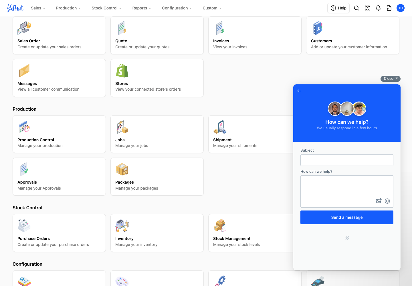Go to YoPrint home via logo

point(15,8)
